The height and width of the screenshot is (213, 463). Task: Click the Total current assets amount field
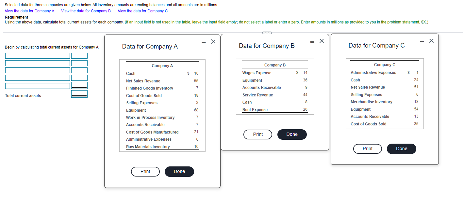pos(79,94)
